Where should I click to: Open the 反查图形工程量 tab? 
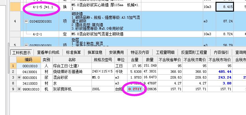194,52
